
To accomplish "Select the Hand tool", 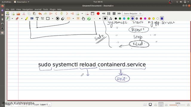I will click(83, 18).
